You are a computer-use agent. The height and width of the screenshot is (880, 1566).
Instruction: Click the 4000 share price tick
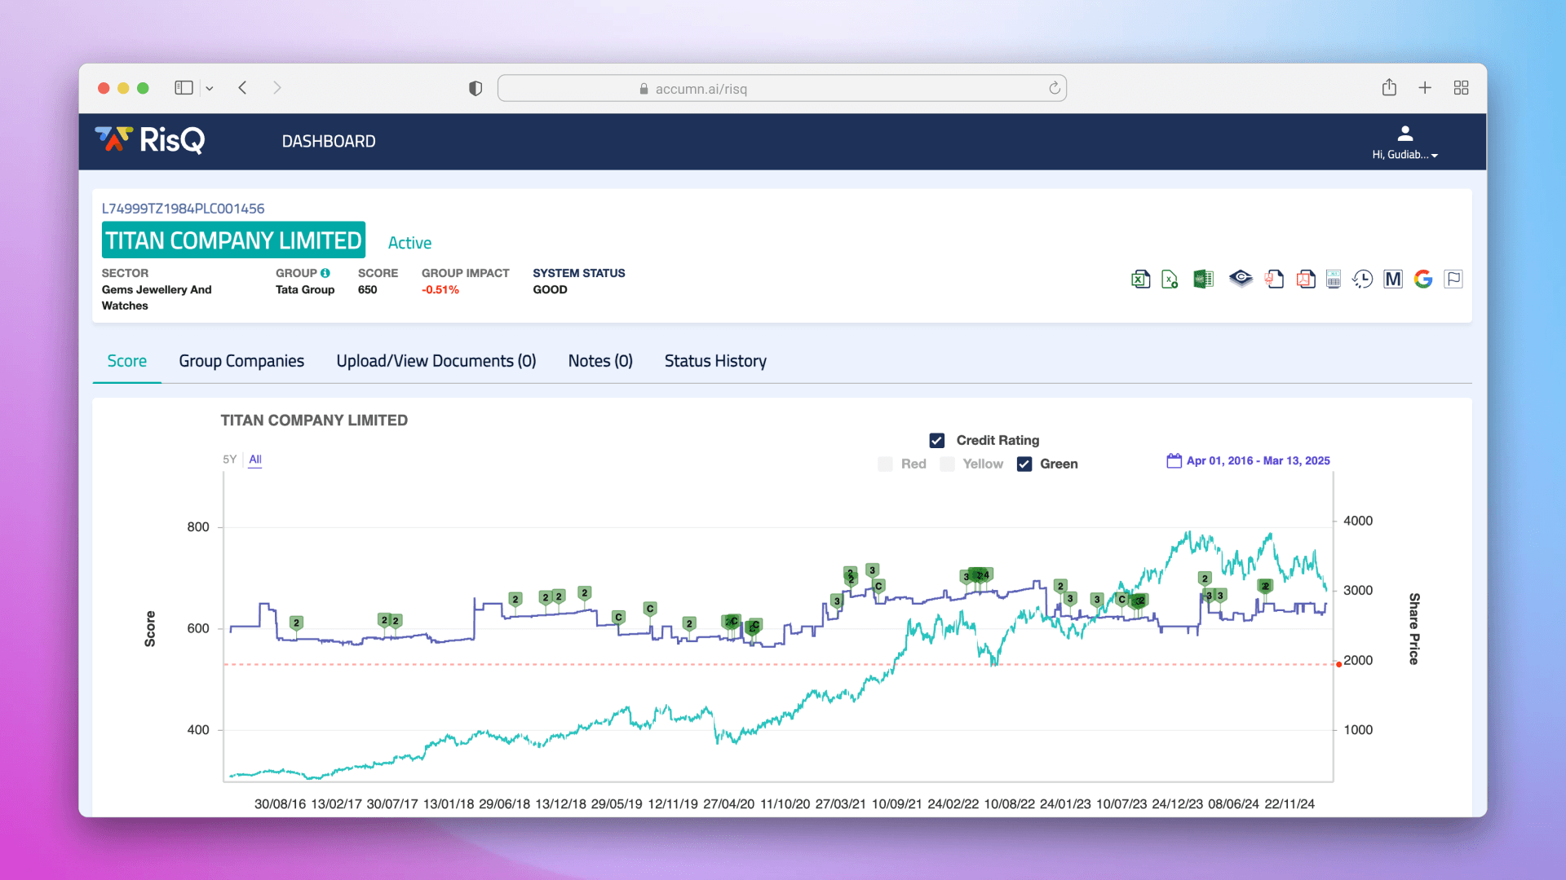pyautogui.click(x=1358, y=521)
